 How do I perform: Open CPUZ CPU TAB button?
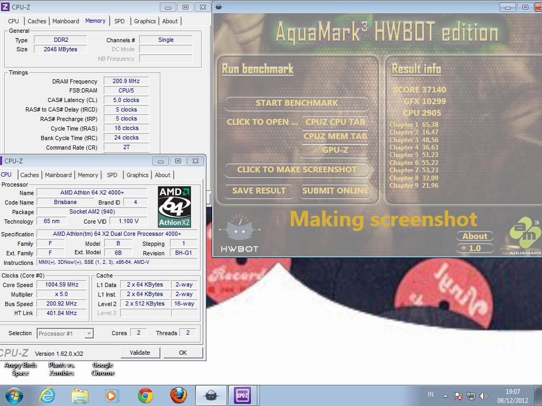(335, 122)
